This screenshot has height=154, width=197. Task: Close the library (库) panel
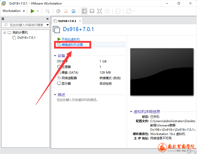coord(47,19)
